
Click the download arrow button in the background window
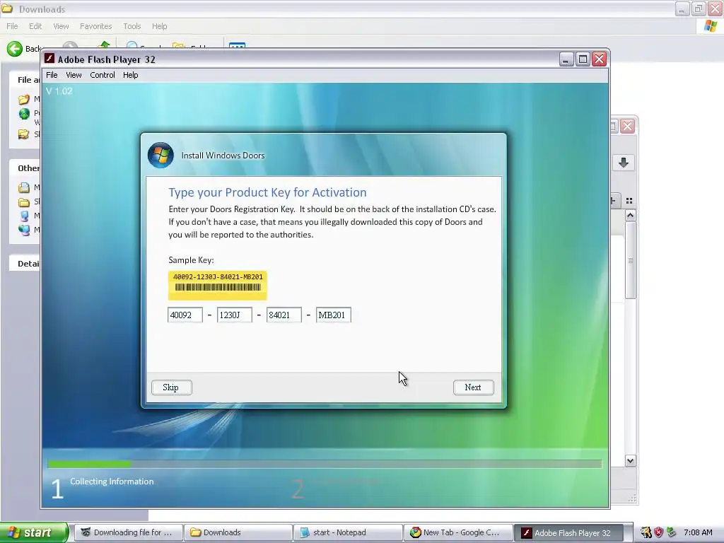[624, 163]
